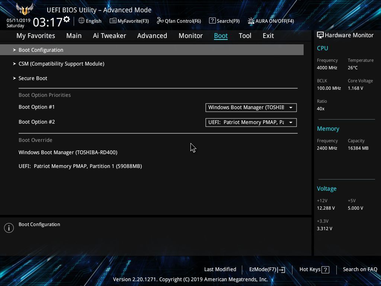The height and width of the screenshot is (286, 381).
Task: Select the Boot tab
Action: coord(221,36)
